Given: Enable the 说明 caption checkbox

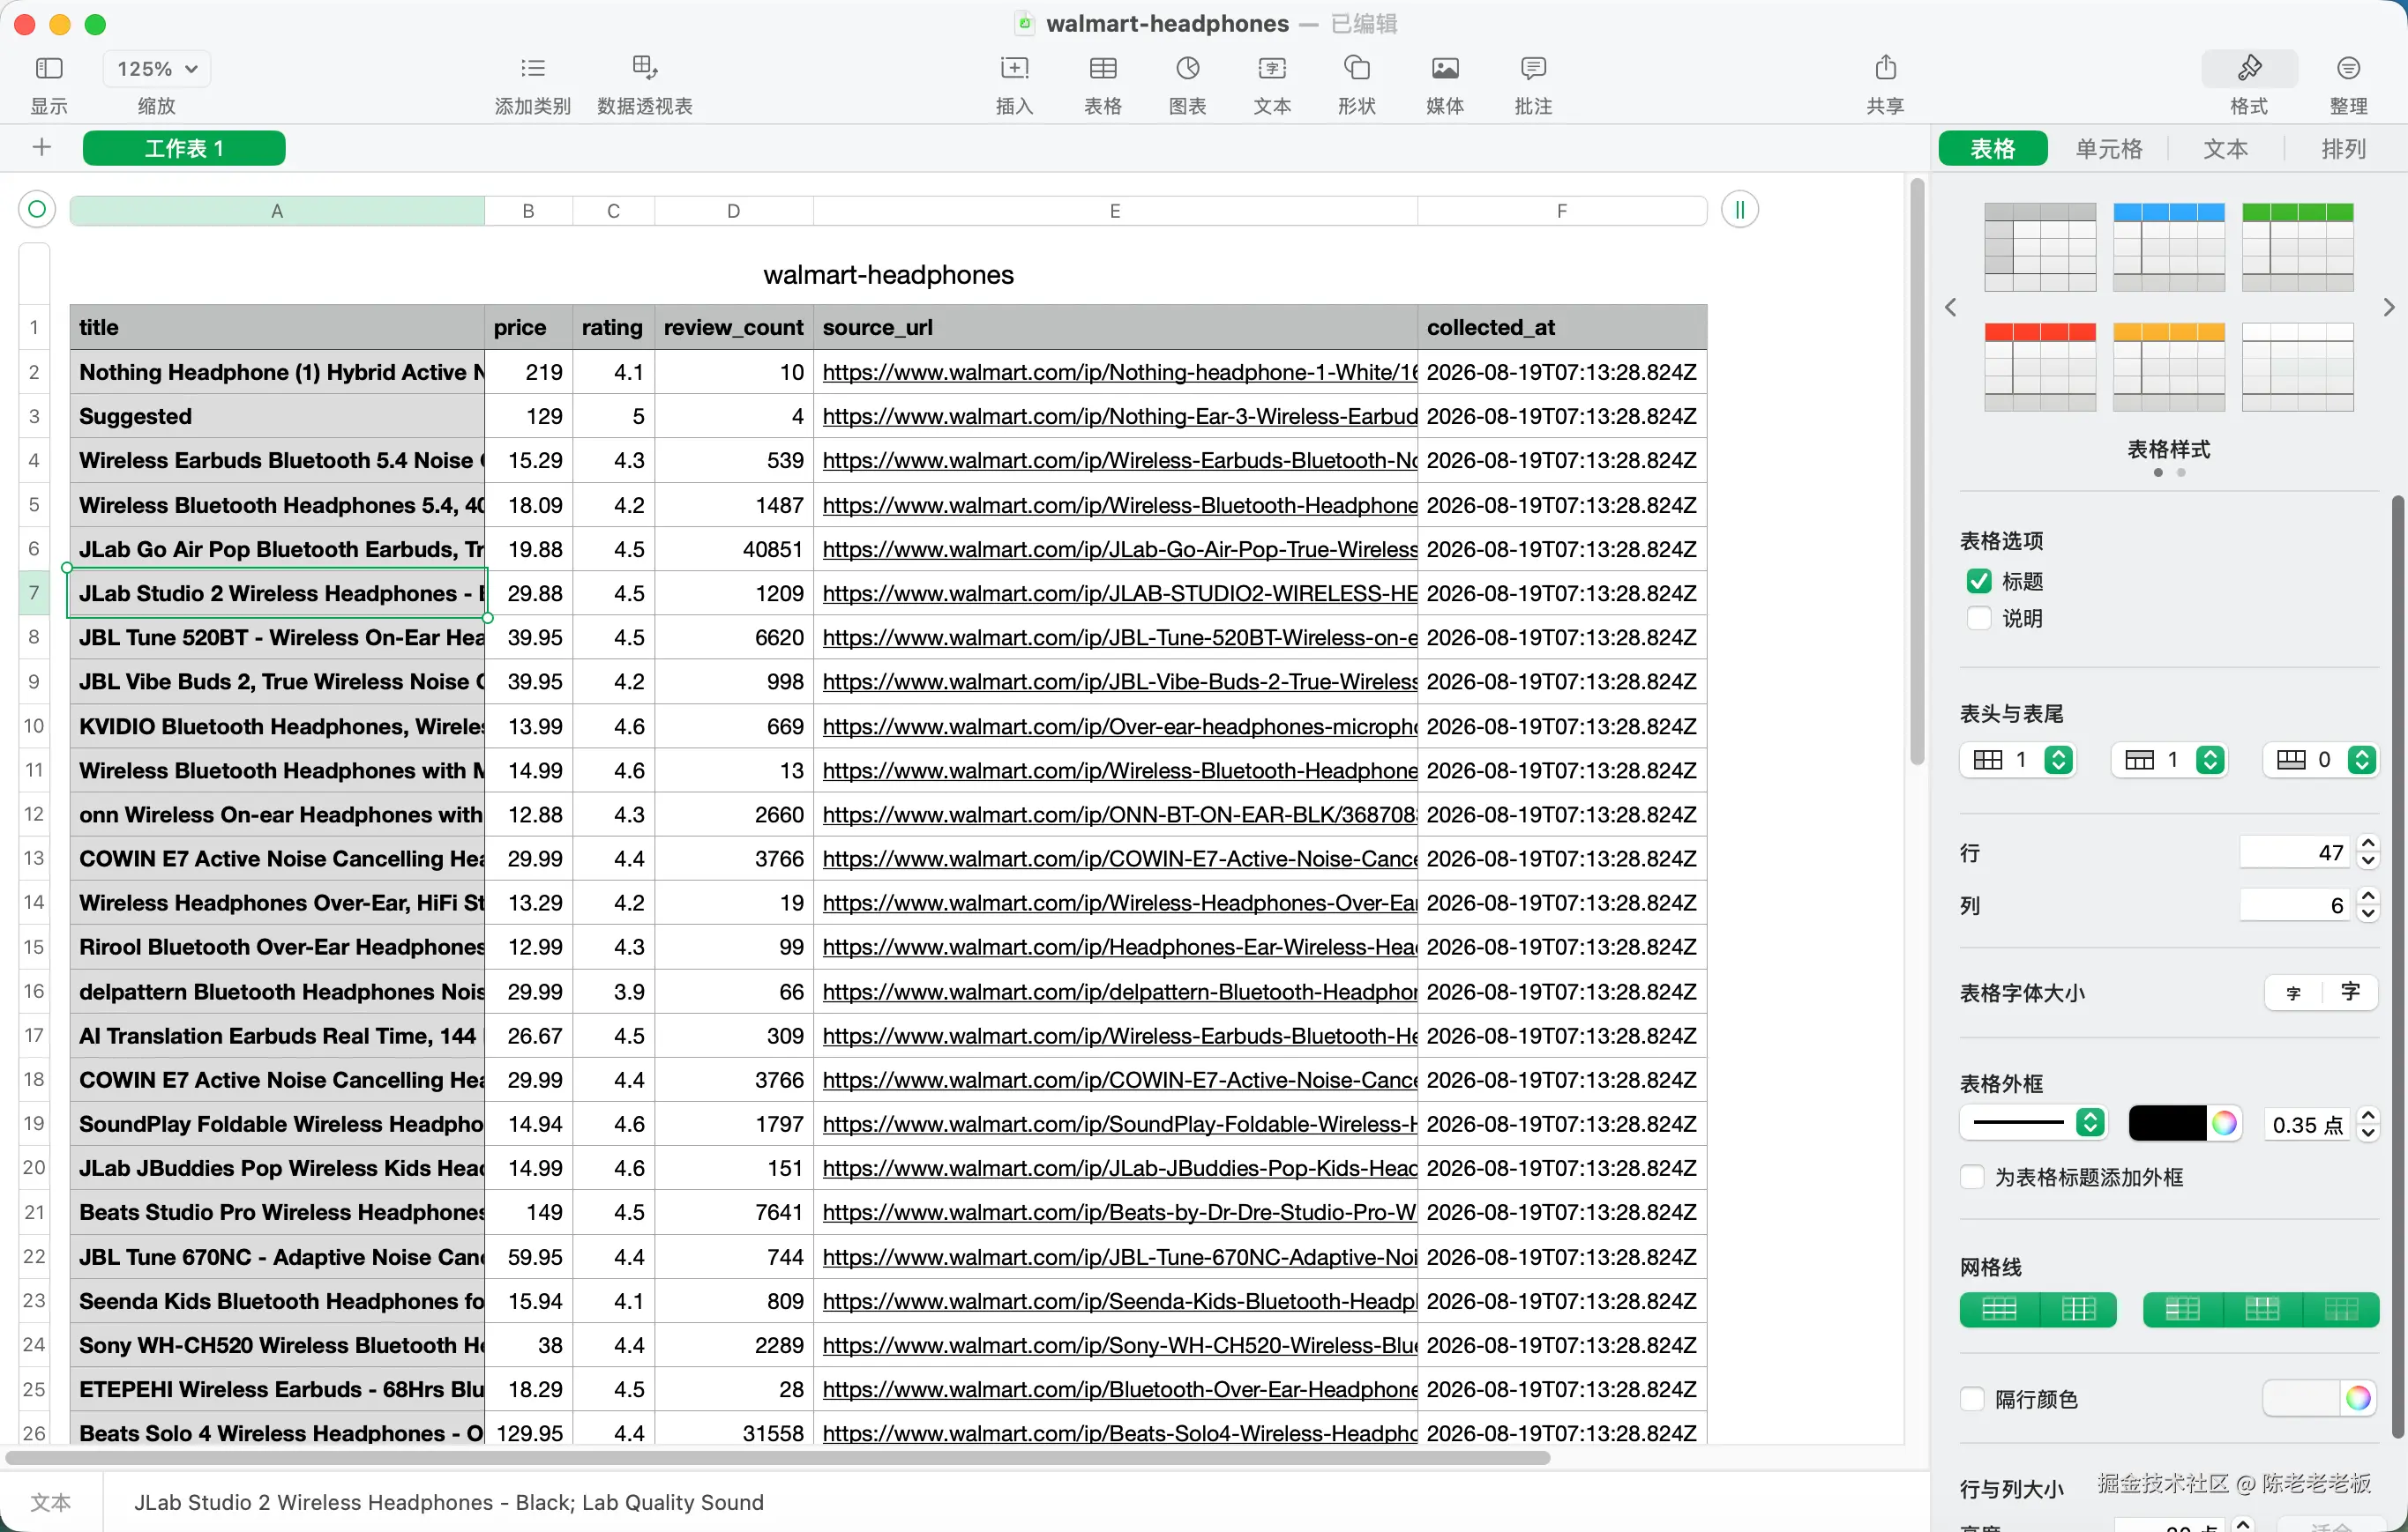Looking at the screenshot, I should pyautogui.click(x=1978, y=618).
